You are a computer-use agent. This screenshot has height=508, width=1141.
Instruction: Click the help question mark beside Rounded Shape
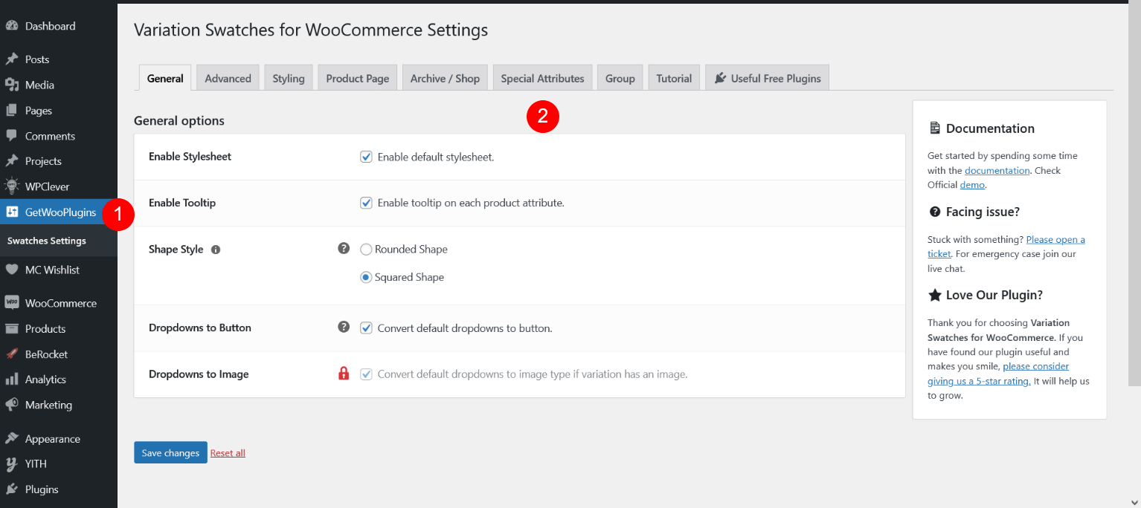344,248
